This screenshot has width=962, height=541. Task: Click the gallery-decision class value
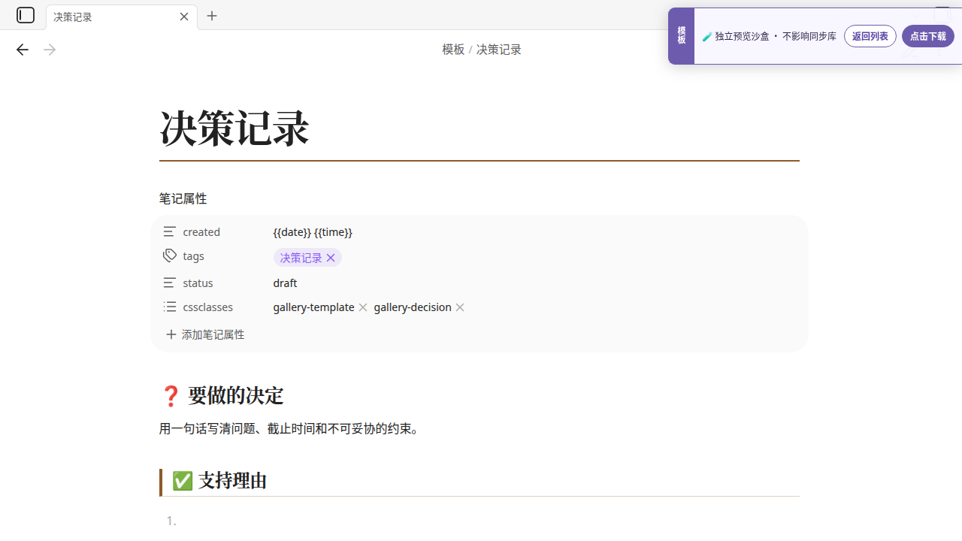[x=413, y=307]
